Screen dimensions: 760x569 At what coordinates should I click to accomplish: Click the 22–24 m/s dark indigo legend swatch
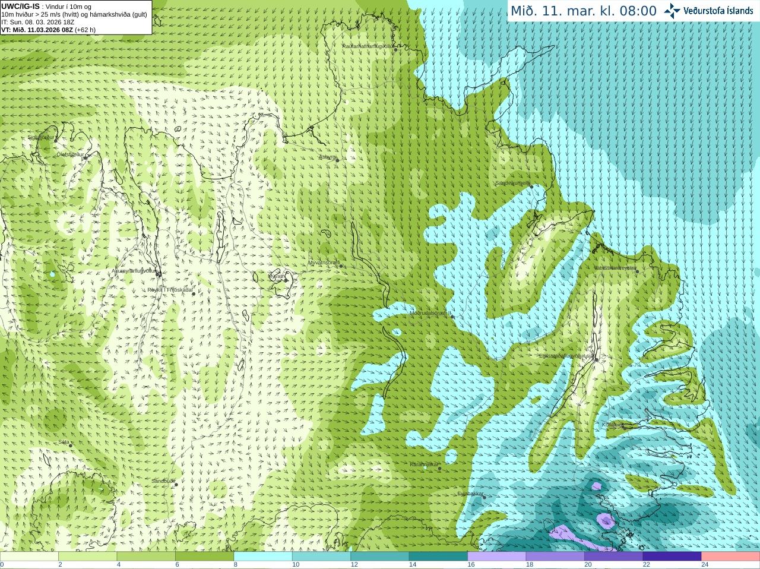coord(672,557)
